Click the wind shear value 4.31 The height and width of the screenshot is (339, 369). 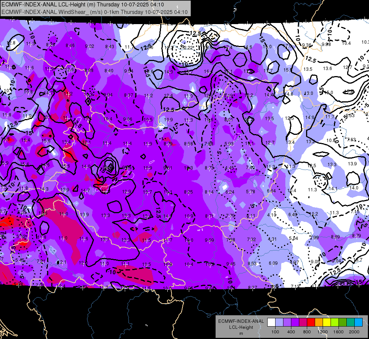point(272,239)
